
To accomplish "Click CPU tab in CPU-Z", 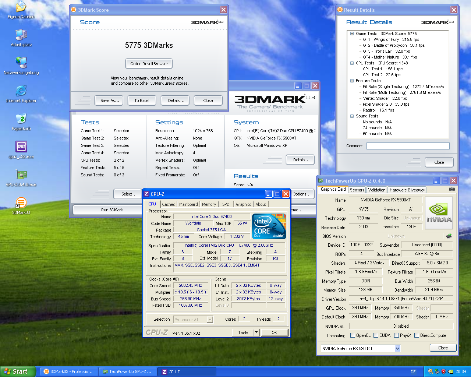I will pyautogui.click(x=152, y=204).
